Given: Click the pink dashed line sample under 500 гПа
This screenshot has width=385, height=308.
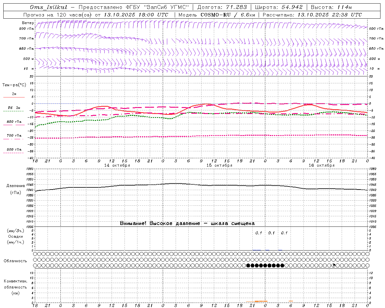Looking at the screenshot, I should coord(13,153).
